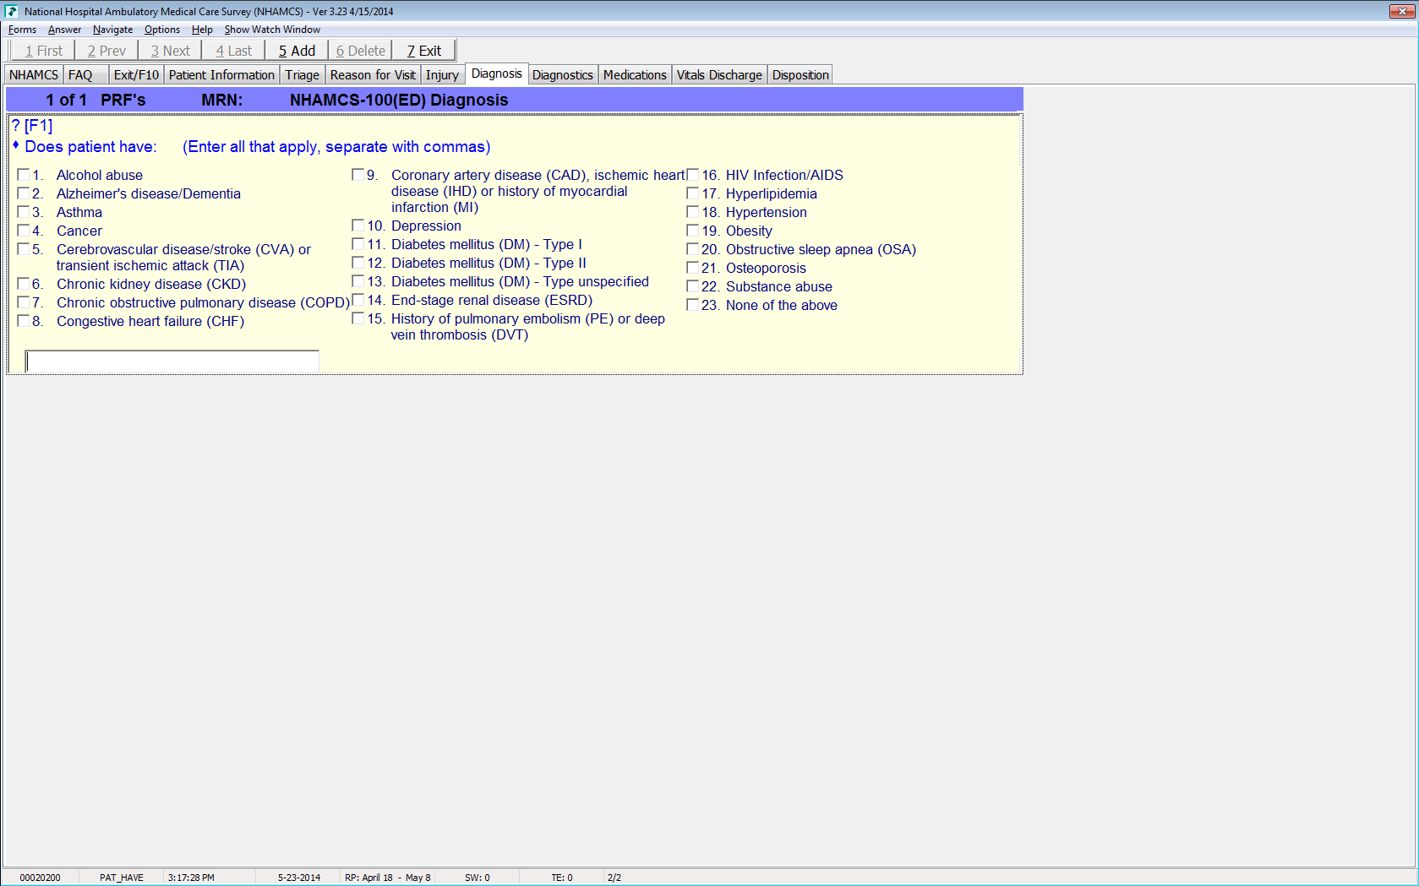Open the Forms menu

click(x=22, y=30)
